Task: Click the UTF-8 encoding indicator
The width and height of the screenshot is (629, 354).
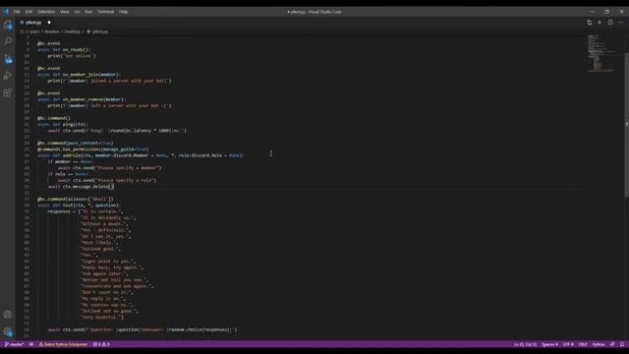Action: 568,344
